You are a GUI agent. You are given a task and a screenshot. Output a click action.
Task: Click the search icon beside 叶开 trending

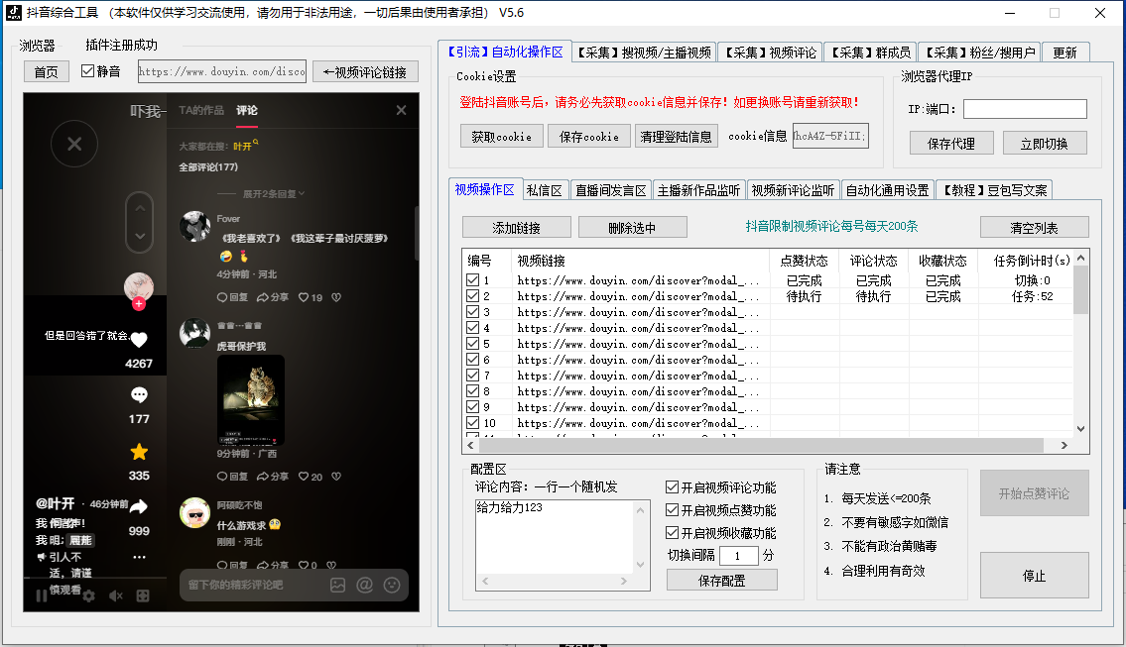point(256,143)
